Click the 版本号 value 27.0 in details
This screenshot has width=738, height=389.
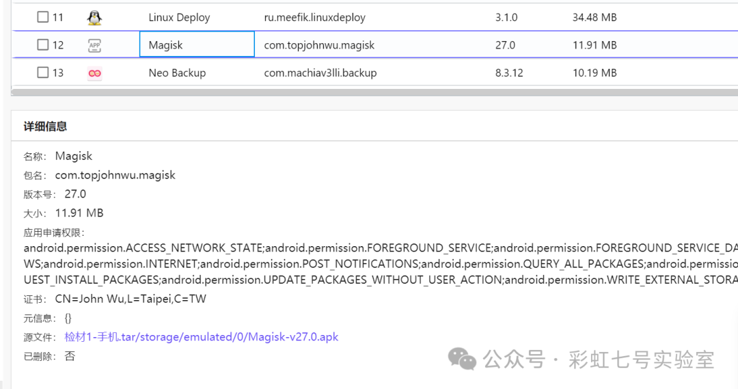coord(75,194)
